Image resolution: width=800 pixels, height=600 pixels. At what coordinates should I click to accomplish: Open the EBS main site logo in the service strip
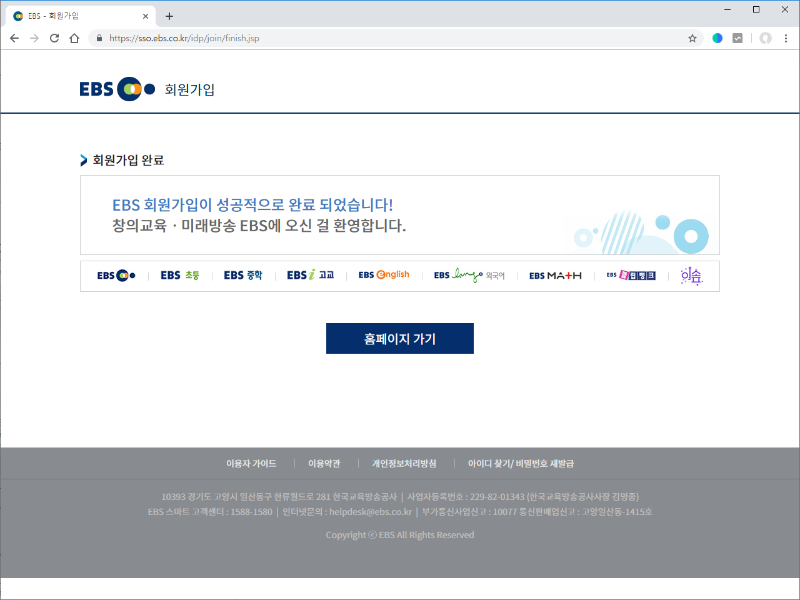tap(116, 276)
